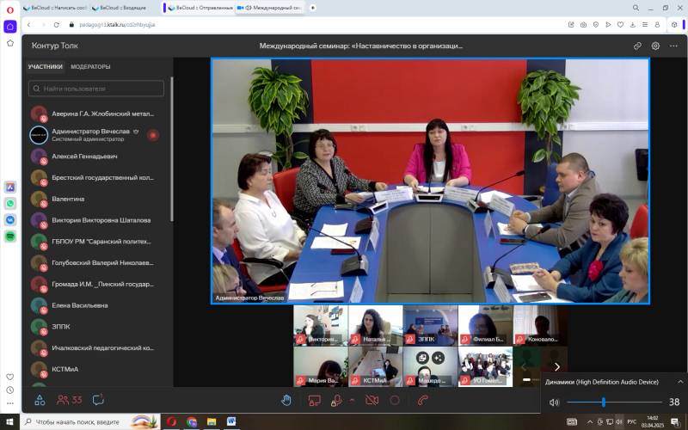This screenshot has height=430, width=688.
Task: Open the three-dot more options menu
Action: click(x=673, y=46)
